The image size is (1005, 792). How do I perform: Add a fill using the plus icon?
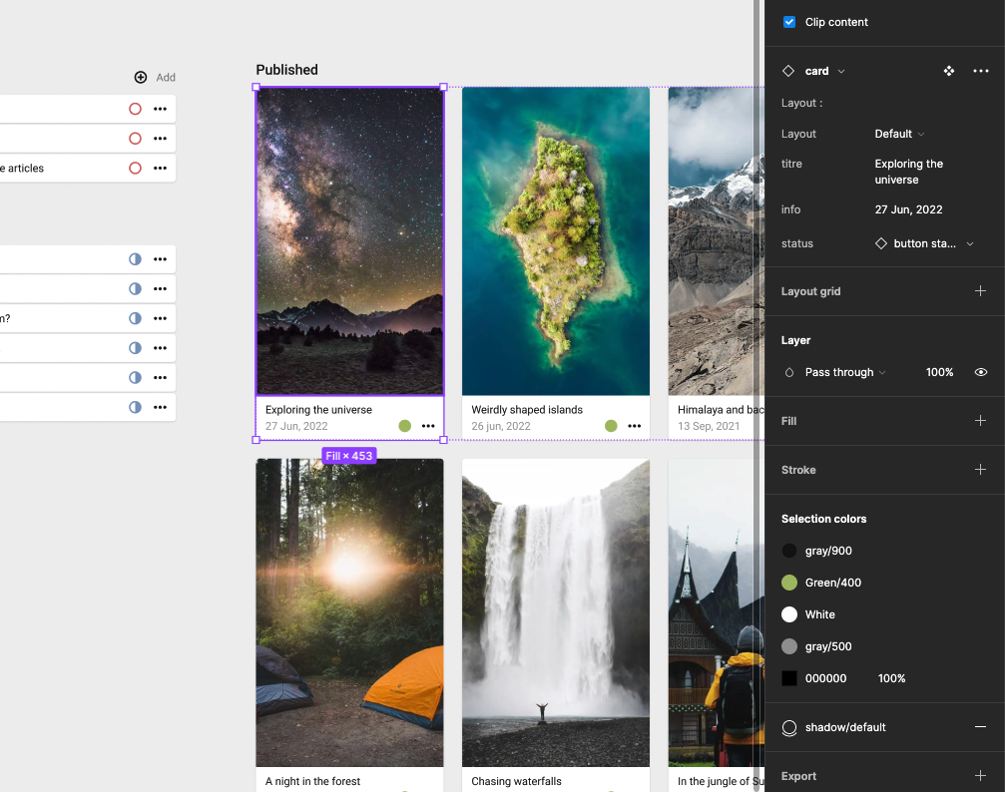coord(980,421)
